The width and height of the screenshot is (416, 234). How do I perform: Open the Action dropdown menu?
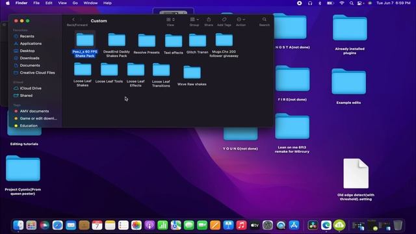(240, 19)
